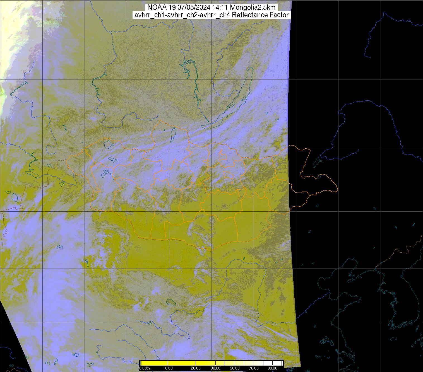Viewport: 423px width, 372px height.
Task: Click the 30.00 legend scale label
Action: click(x=216, y=368)
